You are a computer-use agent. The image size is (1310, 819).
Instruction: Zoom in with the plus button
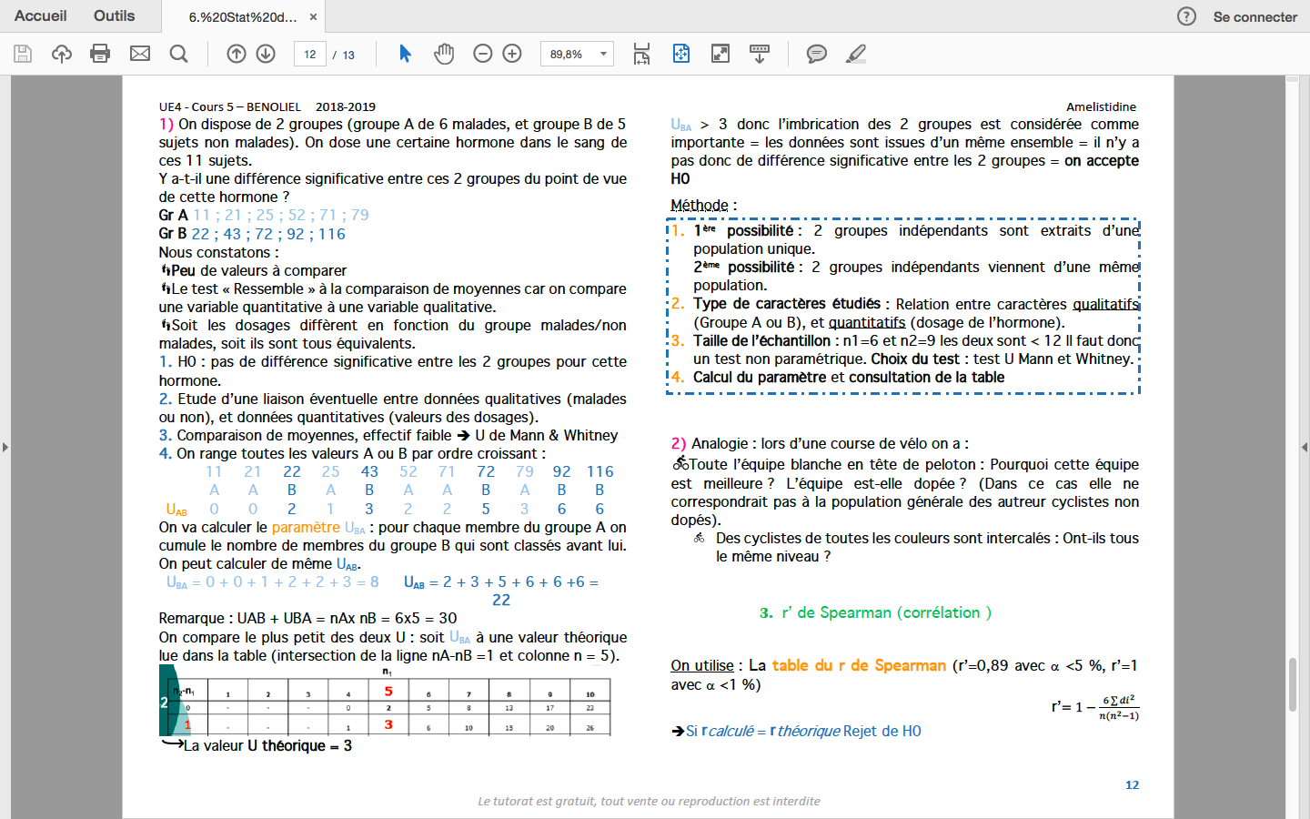click(x=512, y=54)
